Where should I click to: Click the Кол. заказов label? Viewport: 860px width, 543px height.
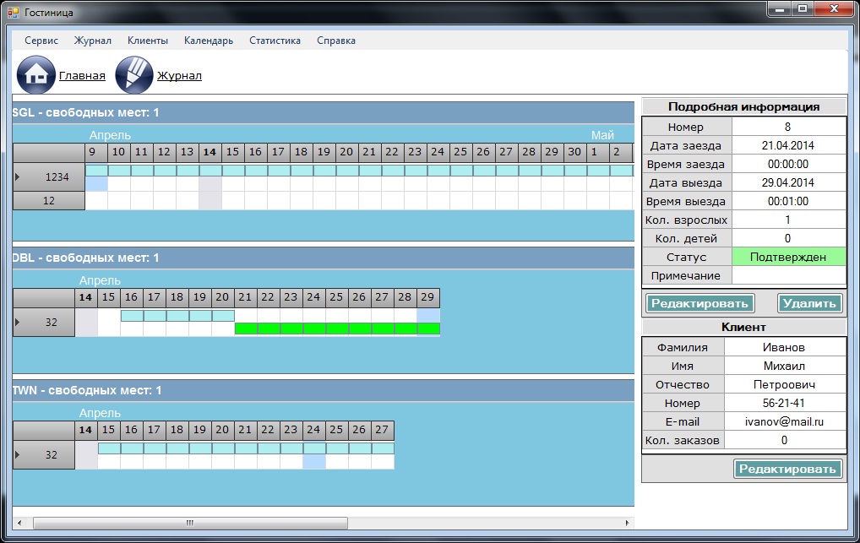coord(683,441)
